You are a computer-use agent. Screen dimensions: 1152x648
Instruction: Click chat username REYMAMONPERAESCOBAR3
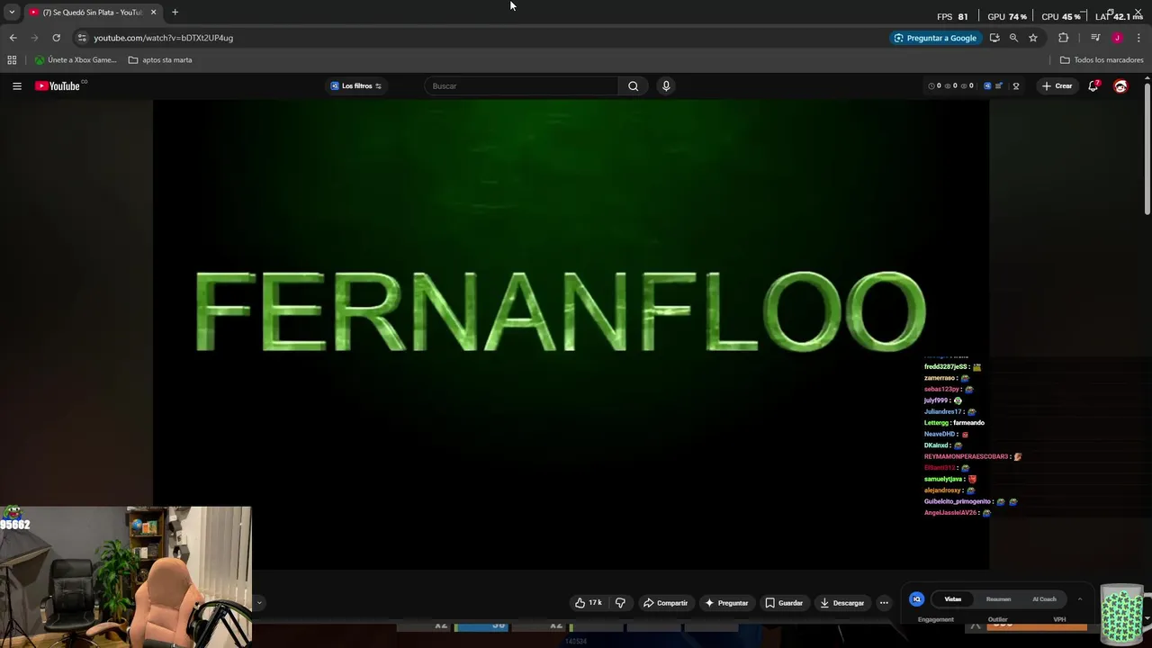pyautogui.click(x=967, y=456)
